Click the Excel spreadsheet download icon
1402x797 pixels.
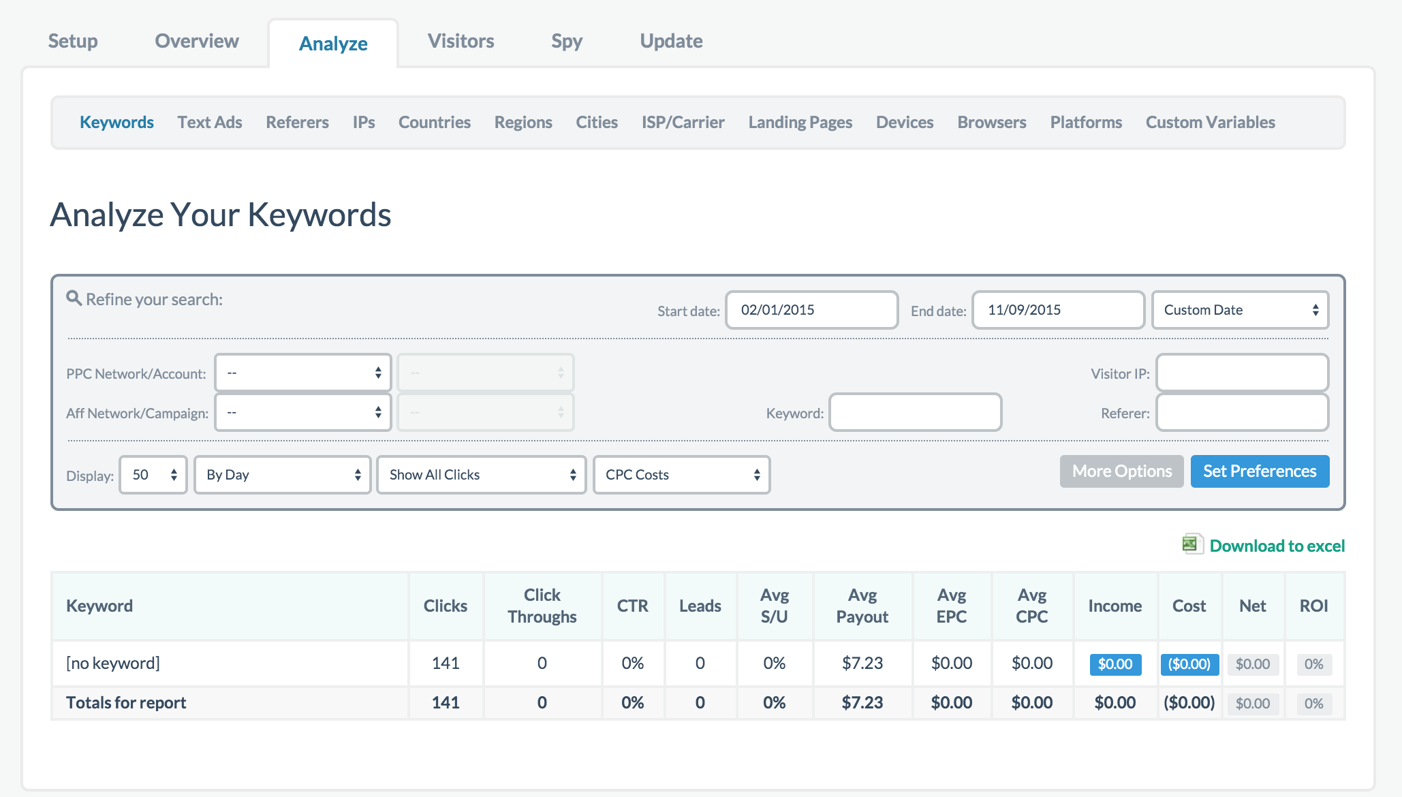coord(1191,544)
